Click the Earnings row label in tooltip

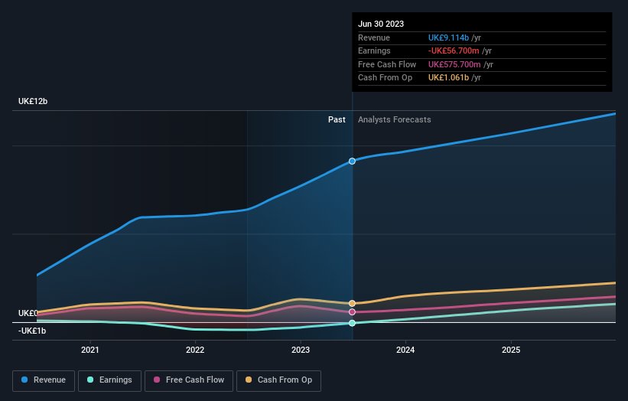tap(374, 51)
